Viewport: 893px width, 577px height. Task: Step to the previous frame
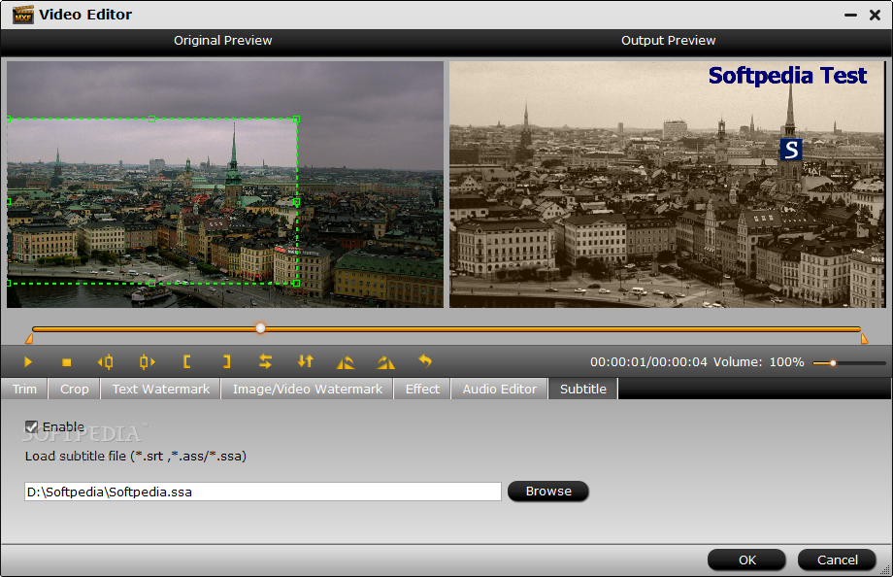point(106,362)
